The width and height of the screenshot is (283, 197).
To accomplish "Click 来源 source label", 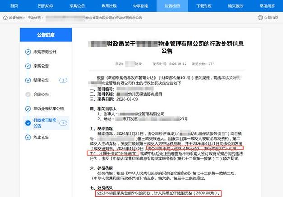I will click(x=119, y=64).
